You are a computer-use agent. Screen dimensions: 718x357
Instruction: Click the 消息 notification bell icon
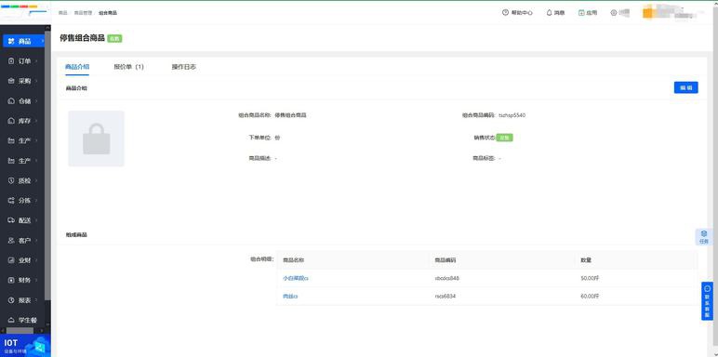pyautogui.click(x=549, y=13)
